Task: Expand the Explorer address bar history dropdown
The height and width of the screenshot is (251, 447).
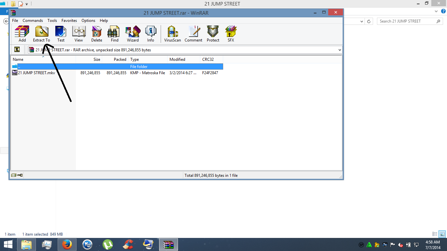Action: tap(362, 21)
